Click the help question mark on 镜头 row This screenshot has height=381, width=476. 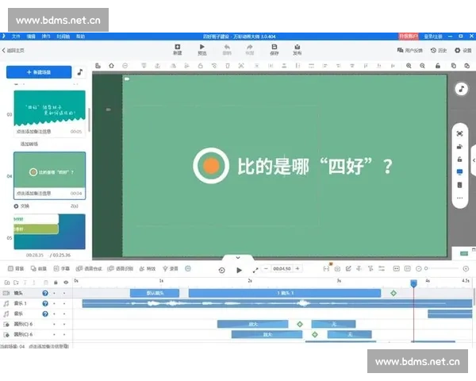(45, 293)
